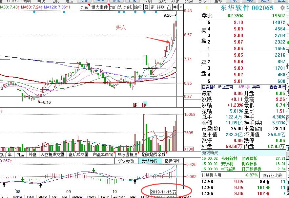Viewport: 289px width, 198px height.
Task: Open the chart toolbar dropdown arrow
Action: pos(181,7)
